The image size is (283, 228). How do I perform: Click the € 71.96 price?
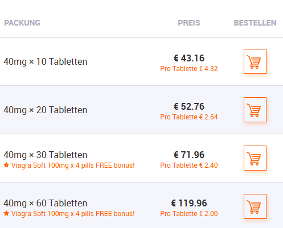pos(189,155)
